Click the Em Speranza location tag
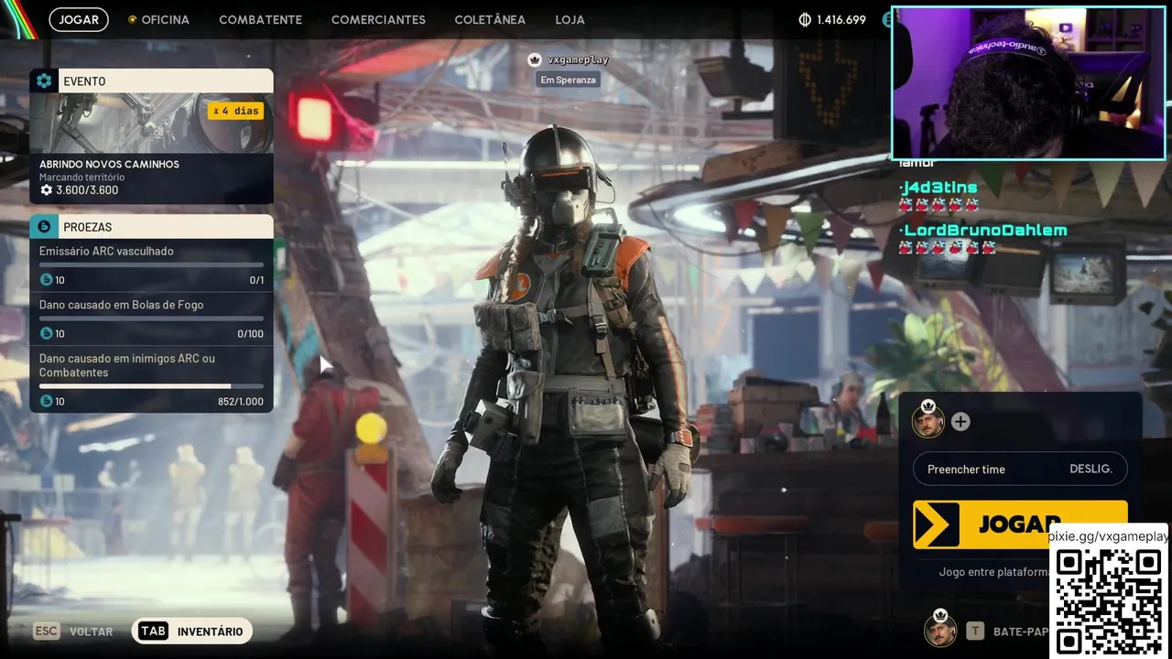This screenshot has width=1172, height=659. 568,80
